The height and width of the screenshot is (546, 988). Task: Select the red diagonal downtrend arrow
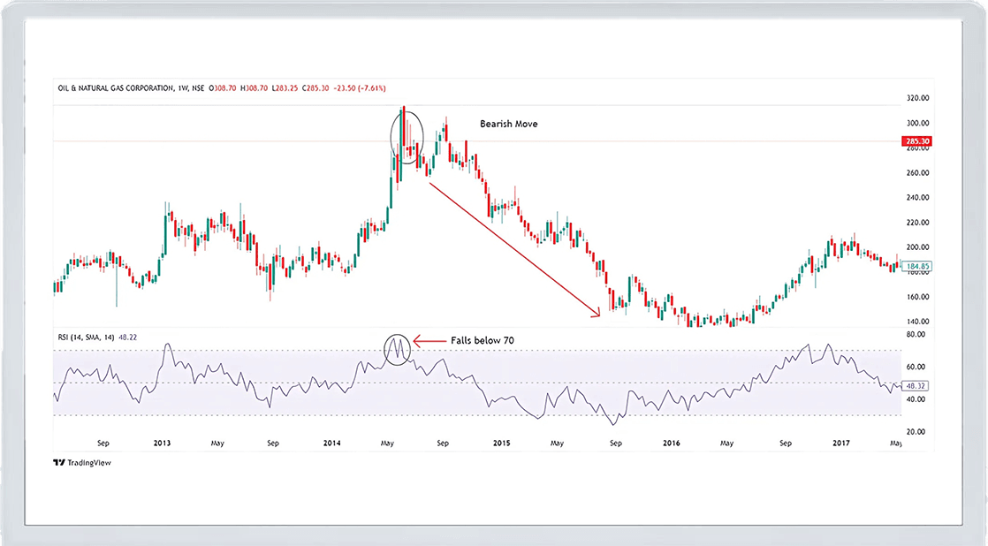click(514, 246)
